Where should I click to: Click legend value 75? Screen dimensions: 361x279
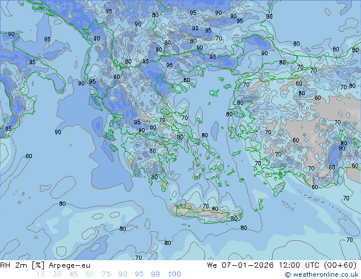point(106,274)
